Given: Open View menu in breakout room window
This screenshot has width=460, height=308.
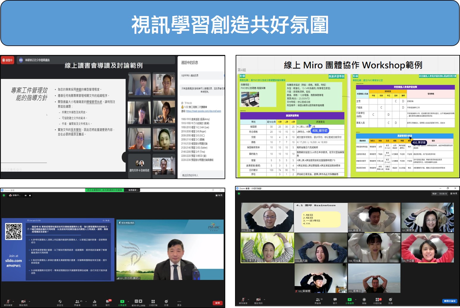Looking at the screenshot, I should 454,194.
